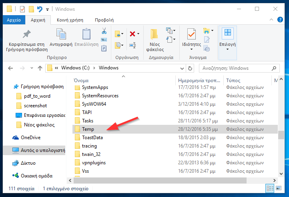Click the New folder (Νέος φάκελος) icon
This screenshot has width=289, height=197.
tap(154, 34)
